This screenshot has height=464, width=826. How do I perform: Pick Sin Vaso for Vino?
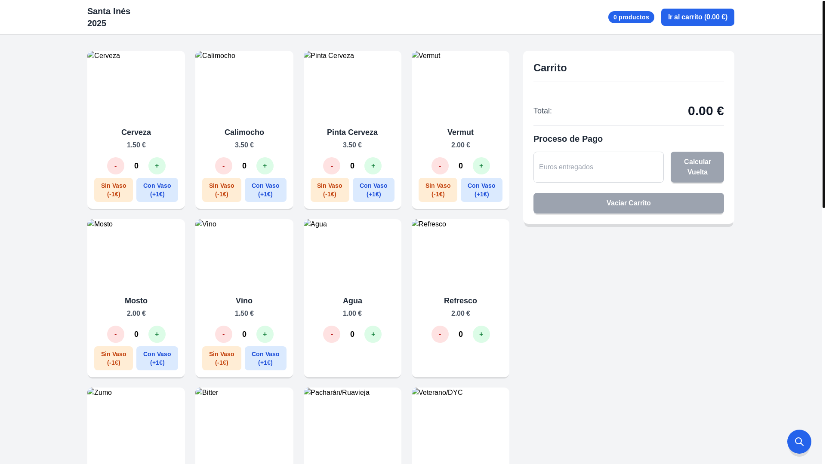[x=222, y=358]
